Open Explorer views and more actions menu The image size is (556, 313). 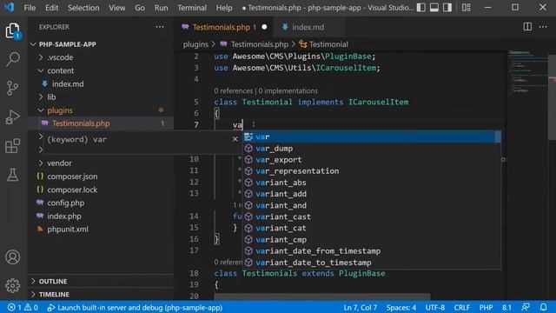pyautogui.click(x=160, y=27)
